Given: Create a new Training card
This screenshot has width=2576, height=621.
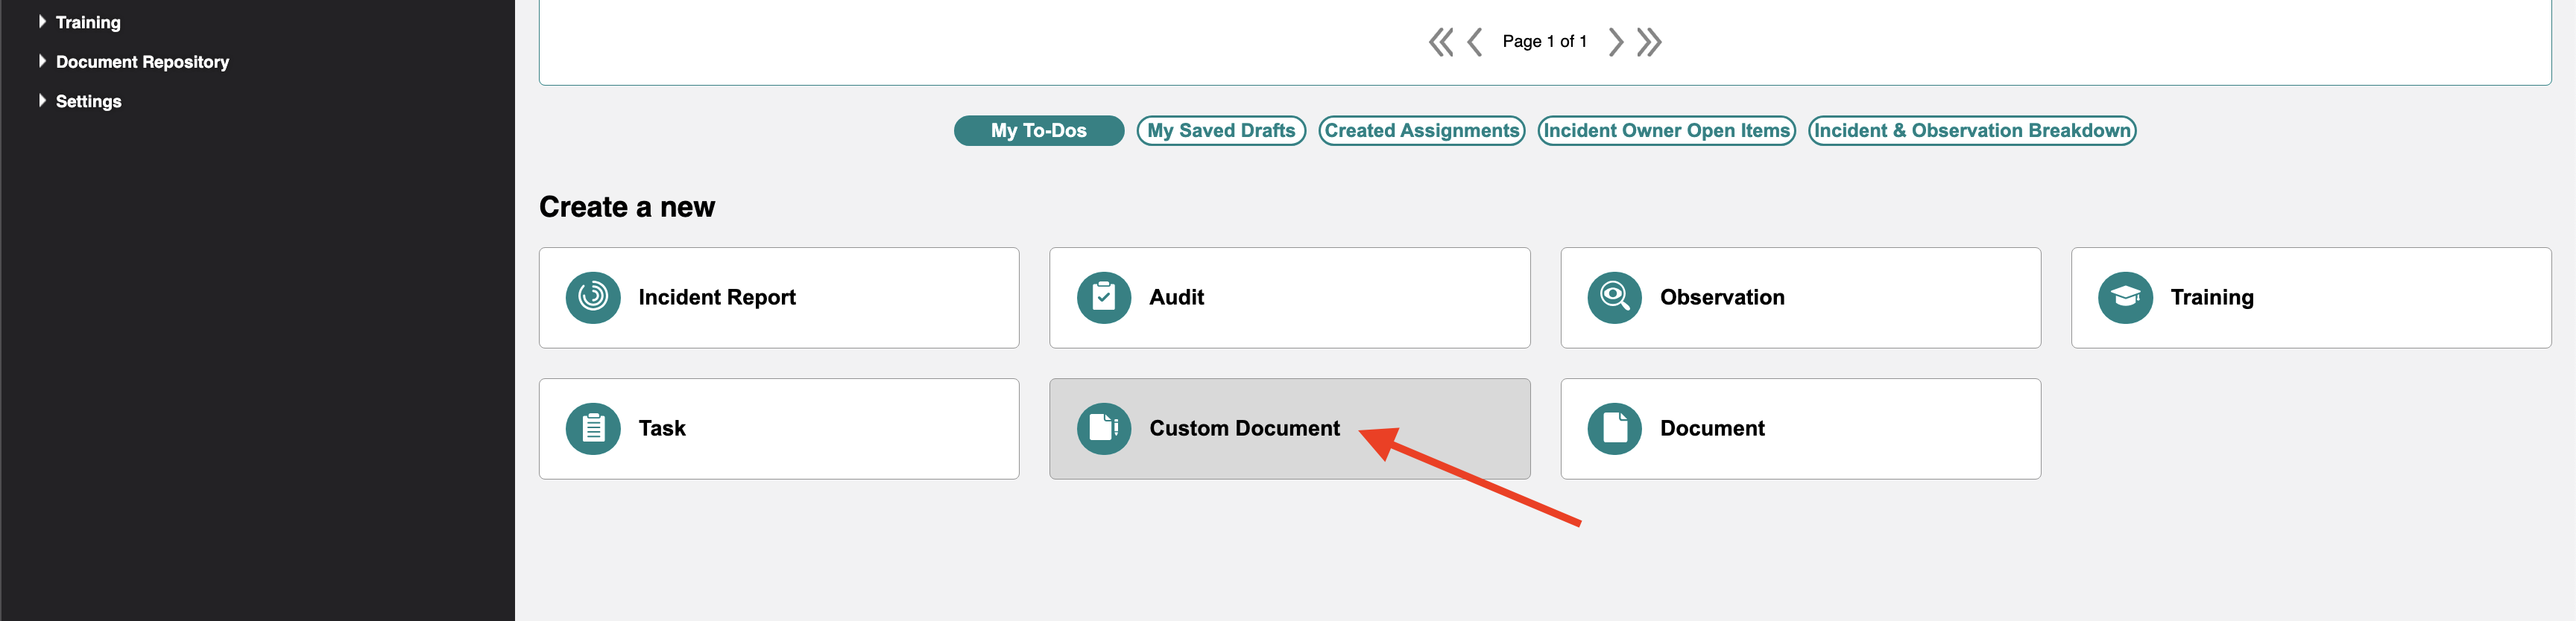Looking at the screenshot, I should click(x=2311, y=298).
